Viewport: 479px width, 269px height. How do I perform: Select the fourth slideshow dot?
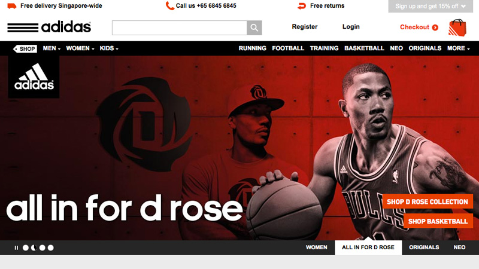[51, 247]
